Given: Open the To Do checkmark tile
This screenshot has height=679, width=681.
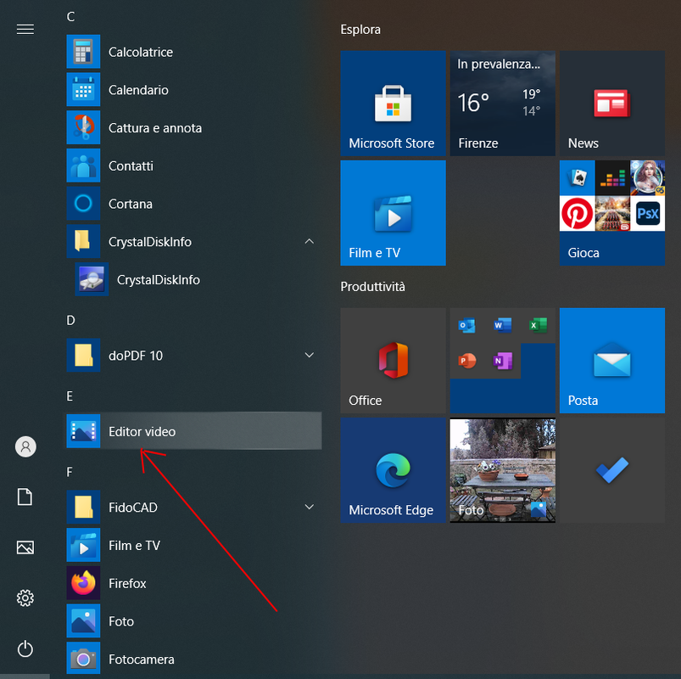Looking at the screenshot, I should (612, 470).
